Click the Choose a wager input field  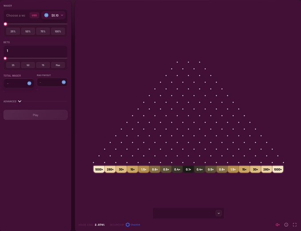tap(16, 15)
